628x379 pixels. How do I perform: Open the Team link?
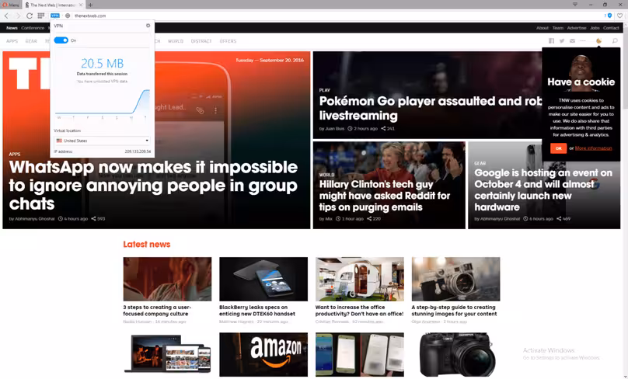558,28
